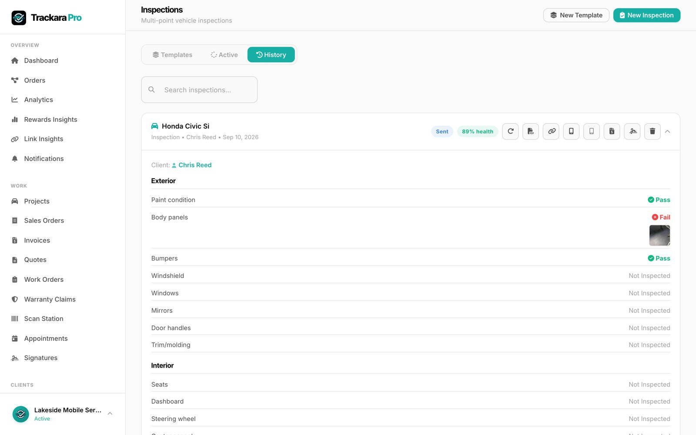
Task: Open the Body panels fail photo thumbnail
Action: coord(659,235)
